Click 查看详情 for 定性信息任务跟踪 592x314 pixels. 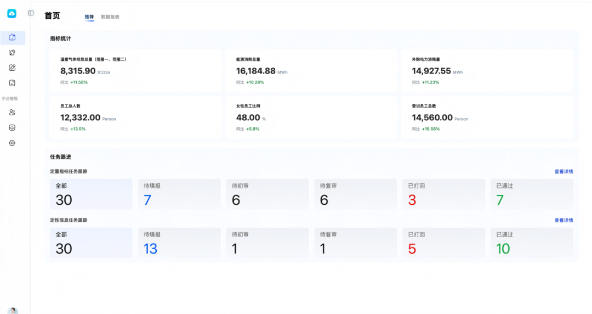click(563, 221)
